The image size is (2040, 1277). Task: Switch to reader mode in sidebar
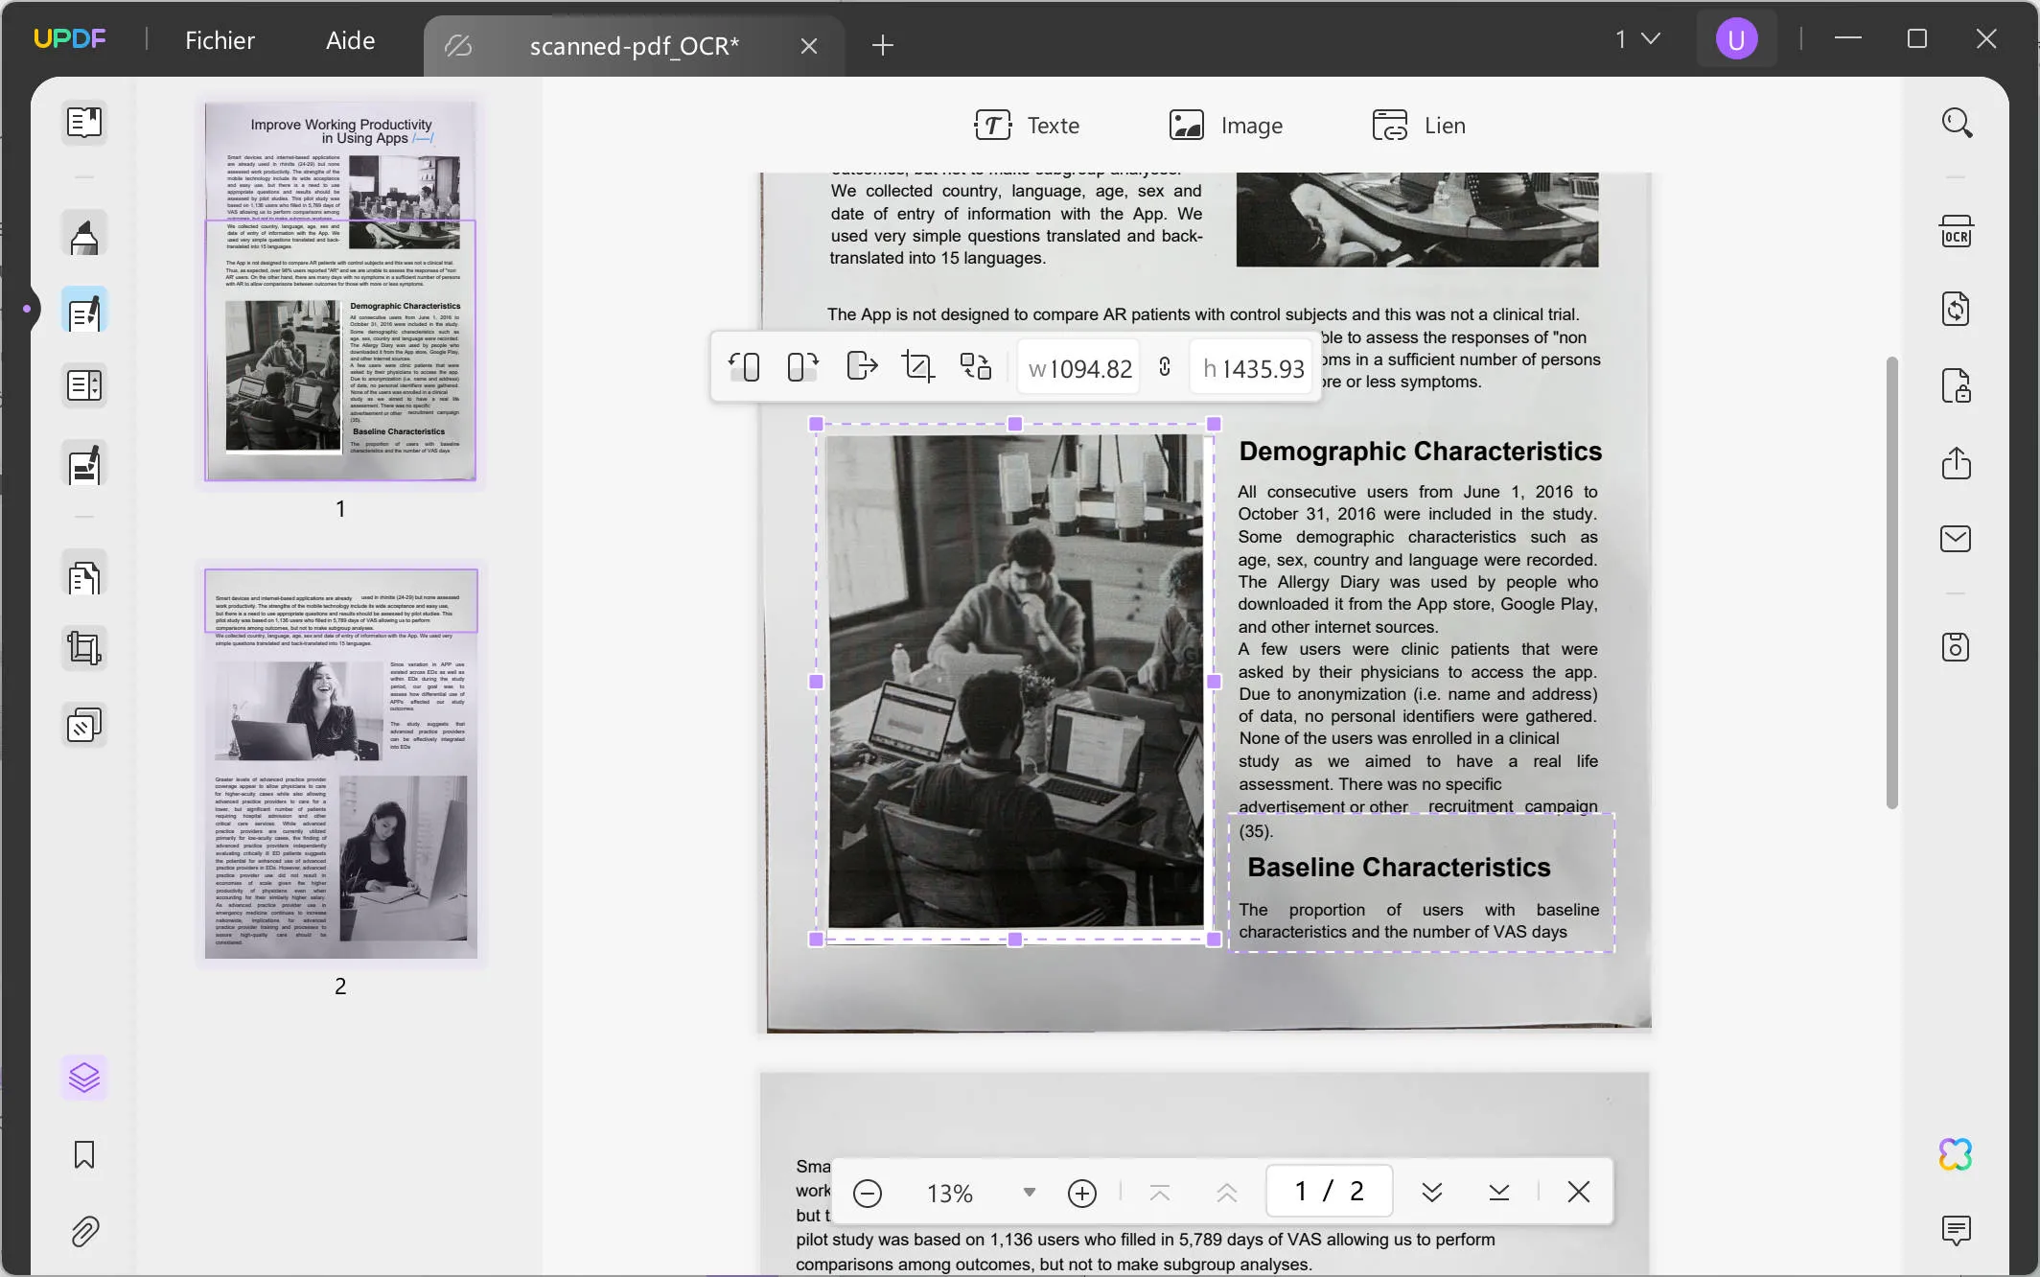pos(84,123)
